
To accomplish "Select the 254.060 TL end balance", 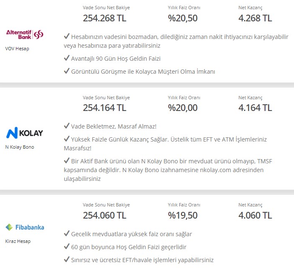I will 105,215.
